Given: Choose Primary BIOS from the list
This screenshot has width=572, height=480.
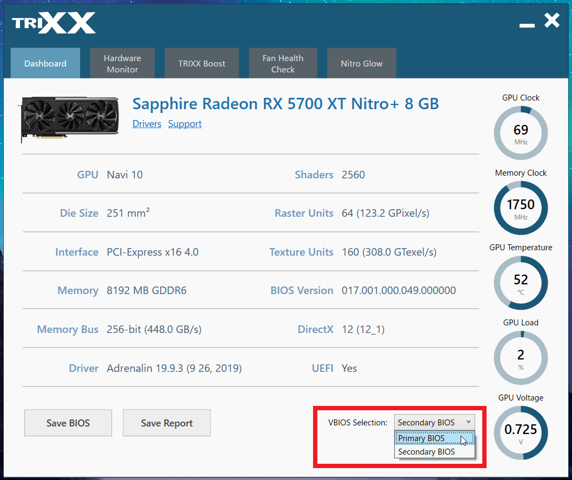Looking at the screenshot, I should 435,438.
